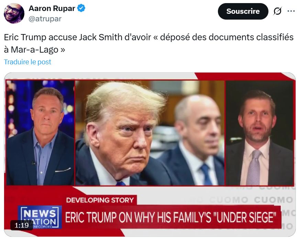The image size is (298, 239).
Task: Open the three-dot more options menu
Action: coord(291,11)
